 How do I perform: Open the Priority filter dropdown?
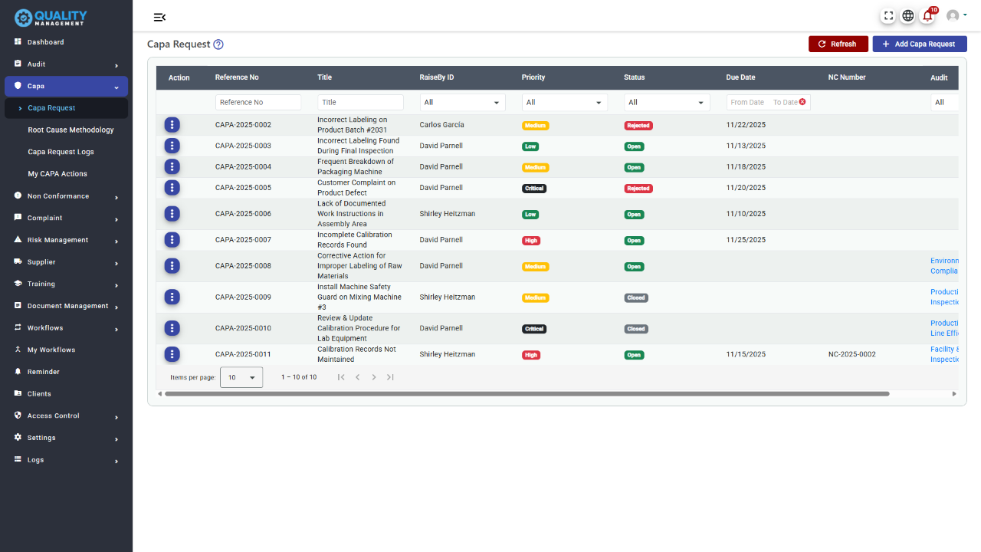coord(564,102)
